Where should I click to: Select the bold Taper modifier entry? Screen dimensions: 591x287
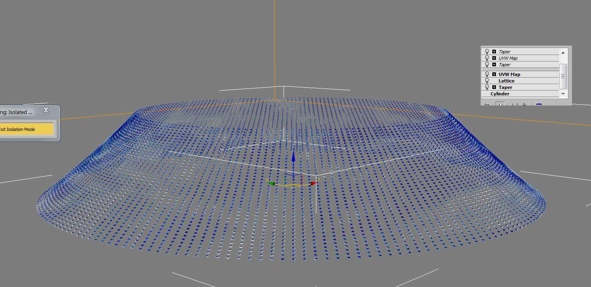[x=505, y=87]
